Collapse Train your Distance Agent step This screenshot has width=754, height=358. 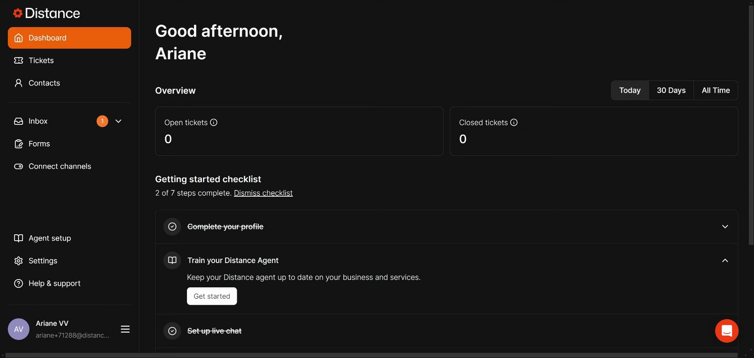725,261
